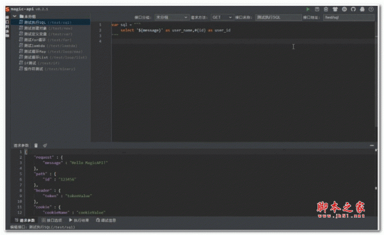Click the "request" key in JSON
Viewport: 384px width, 235px height.
(44, 158)
